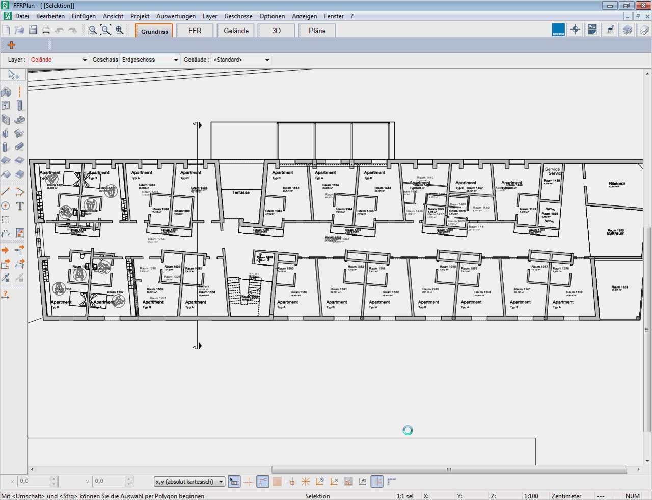Open the Geschoss dropdown showing Erdgeschoss
The image size is (652, 500).
pos(150,60)
